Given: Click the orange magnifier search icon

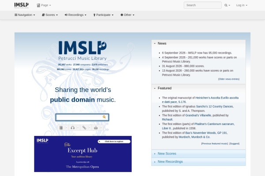Looking at the screenshot, I should click(x=104, y=117).
